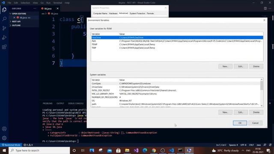Click UTF-8 encoding in status bar
This screenshot has height=154, width=274.
(x=243, y=145)
